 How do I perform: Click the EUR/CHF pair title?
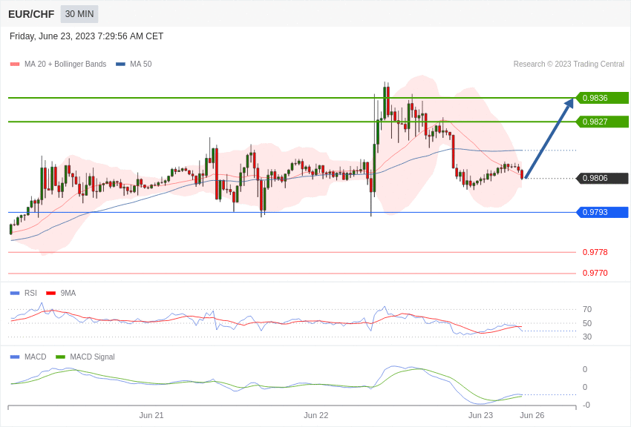(x=31, y=14)
